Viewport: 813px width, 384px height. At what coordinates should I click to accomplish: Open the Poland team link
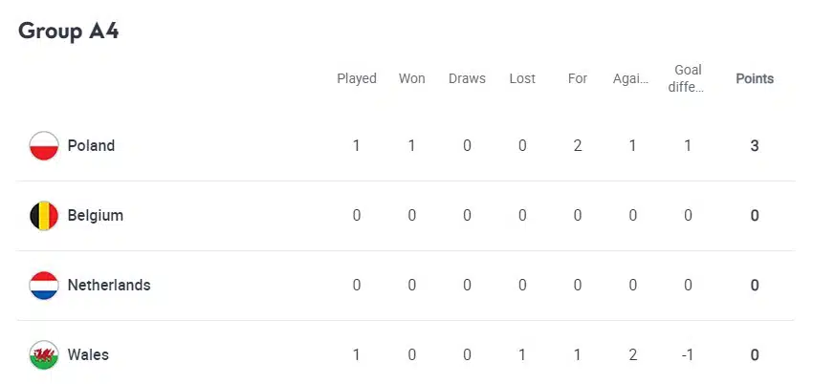click(91, 146)
